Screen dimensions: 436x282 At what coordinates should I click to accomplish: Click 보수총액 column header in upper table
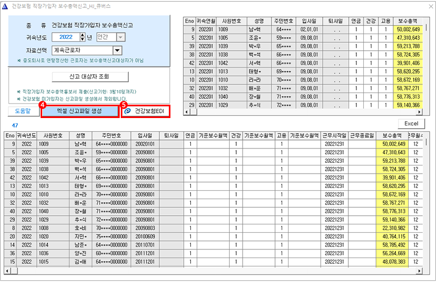(x=408, y=21)
